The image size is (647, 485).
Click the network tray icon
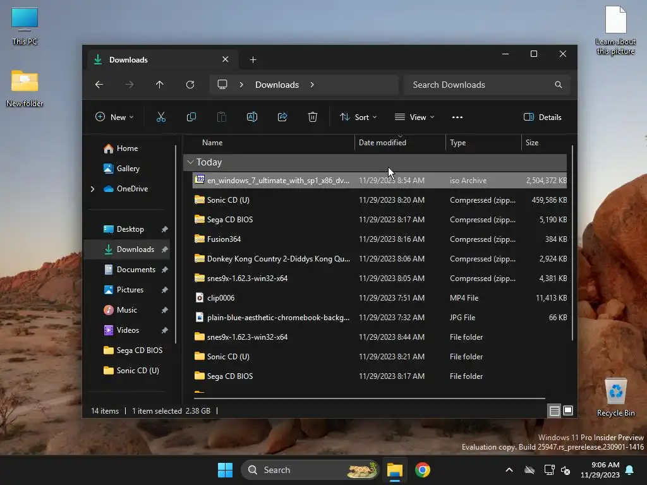[549, 470]
